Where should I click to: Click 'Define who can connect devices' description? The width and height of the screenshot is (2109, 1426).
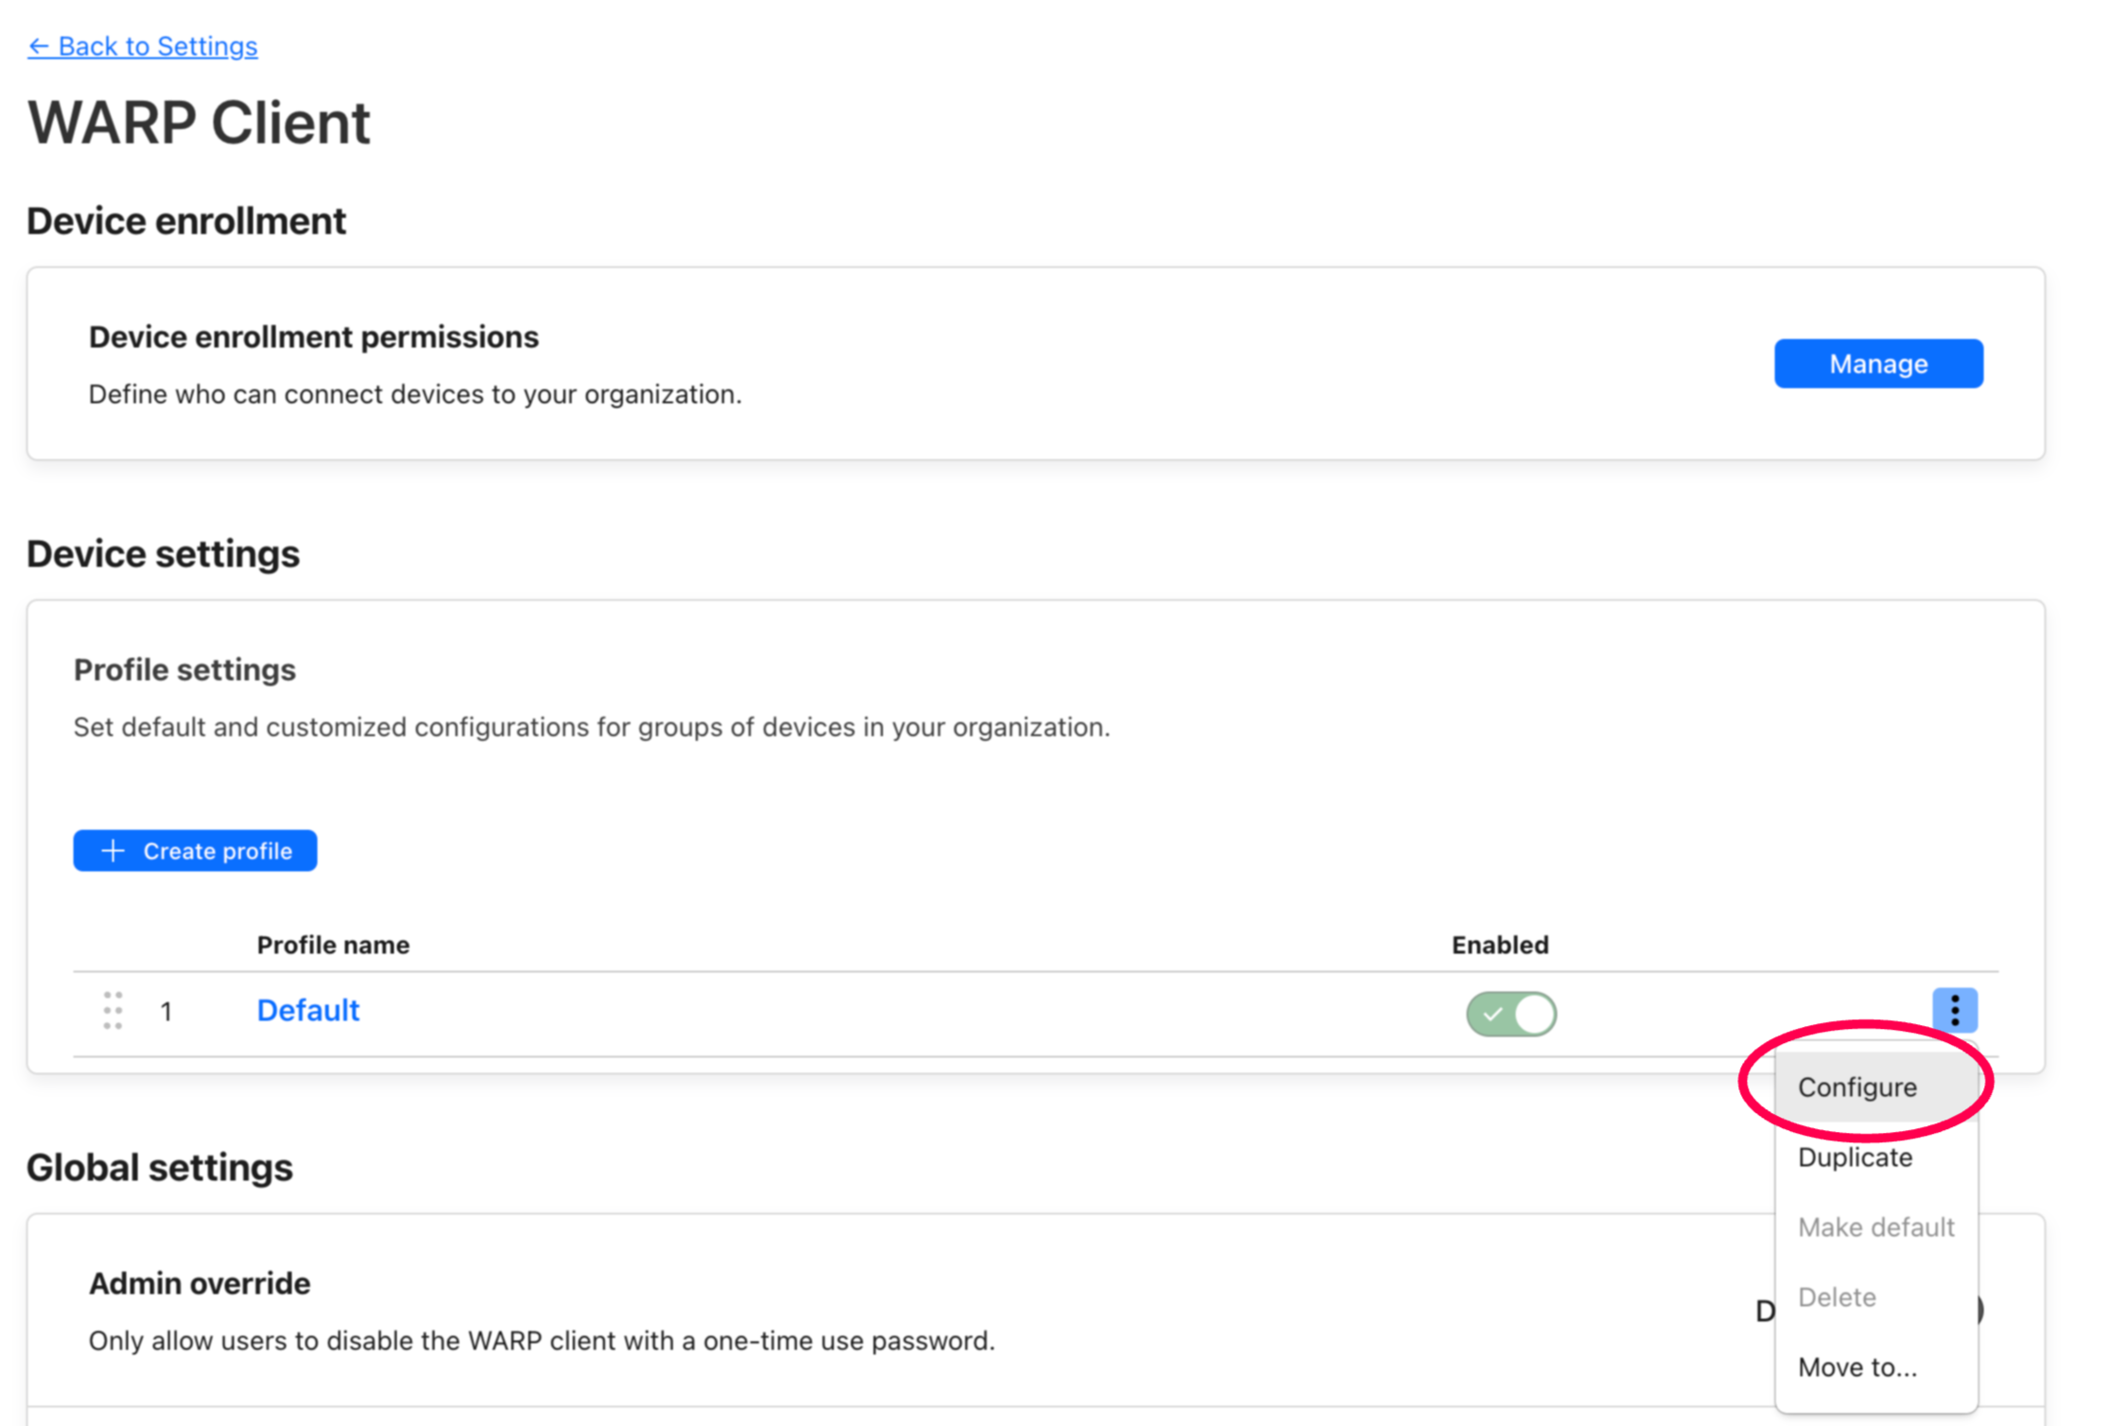(x=415, y=394)
